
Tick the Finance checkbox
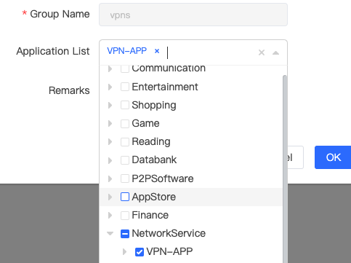click(x=125, y=215)
